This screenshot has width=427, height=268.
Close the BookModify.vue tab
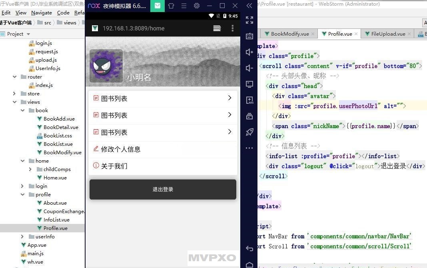pos(313,34)
